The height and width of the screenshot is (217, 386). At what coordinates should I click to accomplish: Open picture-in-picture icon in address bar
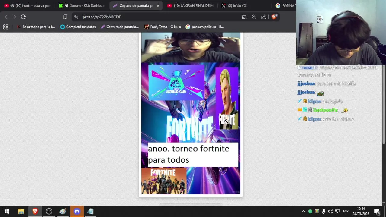click(x=245, y=17)
